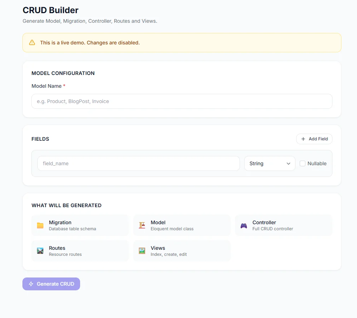Click the "Resource routes" text
The image size is (357, 318).
(65, 254)
